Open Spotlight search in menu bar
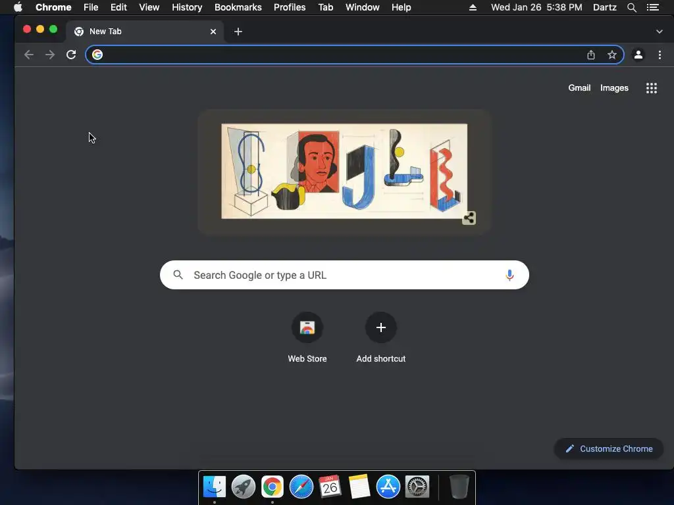This screenshot has height=505, width=674. point(631,7)
